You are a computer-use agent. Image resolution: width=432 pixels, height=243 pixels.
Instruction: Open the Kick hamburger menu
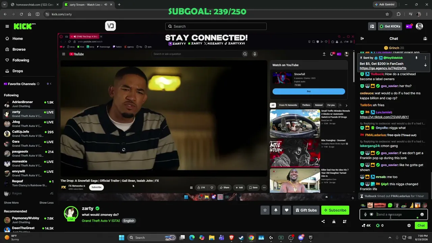(7, 26)
